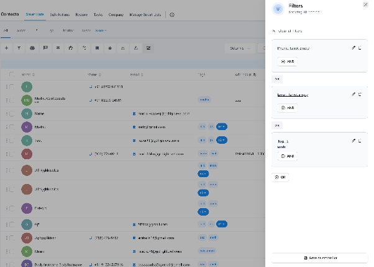This screenshot has height=267, width=374.
Task: Click the Address (full) column header
Action: [x=245, y=74]
